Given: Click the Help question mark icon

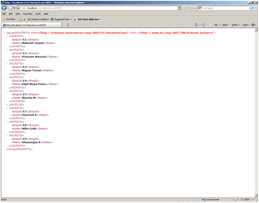Looking at the screenshot, I should [x=252, y=25].
